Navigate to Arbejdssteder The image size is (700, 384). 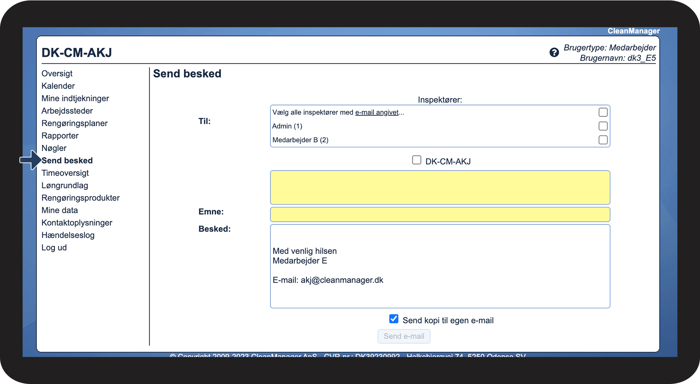click(x=67, y=111)
